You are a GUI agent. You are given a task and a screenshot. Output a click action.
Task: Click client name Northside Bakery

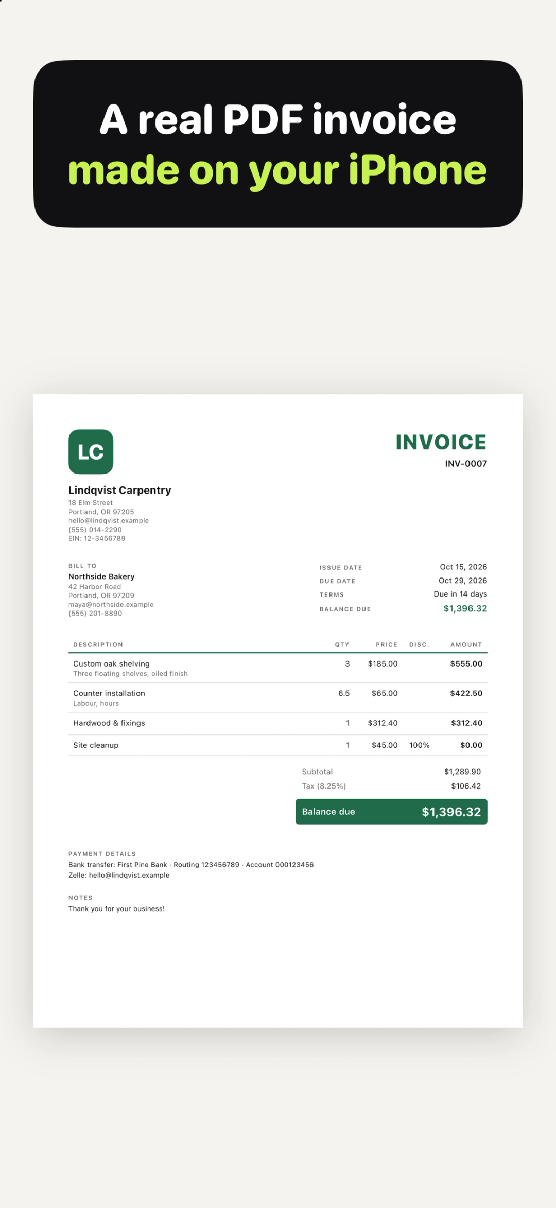point(101,576)
